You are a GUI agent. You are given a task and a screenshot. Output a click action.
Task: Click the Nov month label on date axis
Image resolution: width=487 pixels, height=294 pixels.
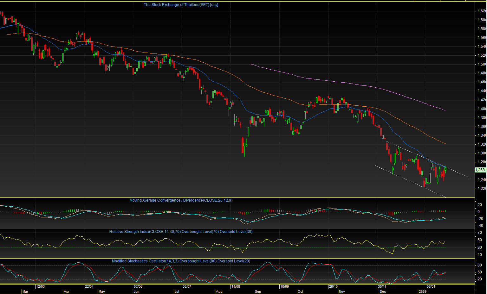342,291
